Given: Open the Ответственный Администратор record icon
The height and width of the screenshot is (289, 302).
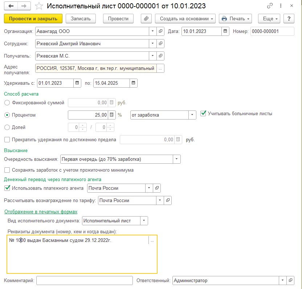Looking at the screenshot, I should point(290,280).
